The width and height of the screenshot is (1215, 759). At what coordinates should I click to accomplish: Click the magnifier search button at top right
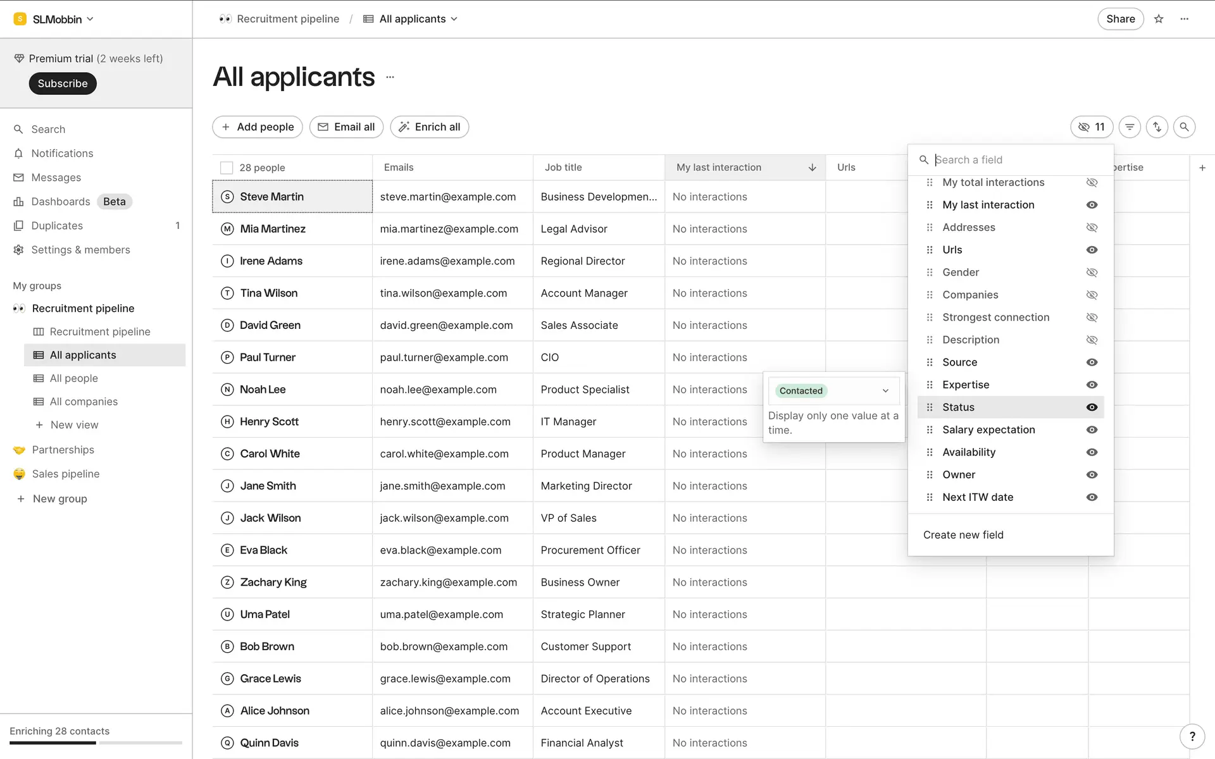point(1184,127)
